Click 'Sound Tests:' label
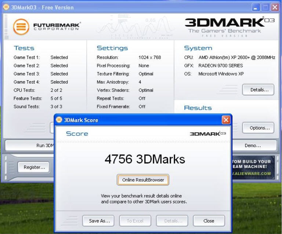 pyautogui.click(x=26, y=107)
